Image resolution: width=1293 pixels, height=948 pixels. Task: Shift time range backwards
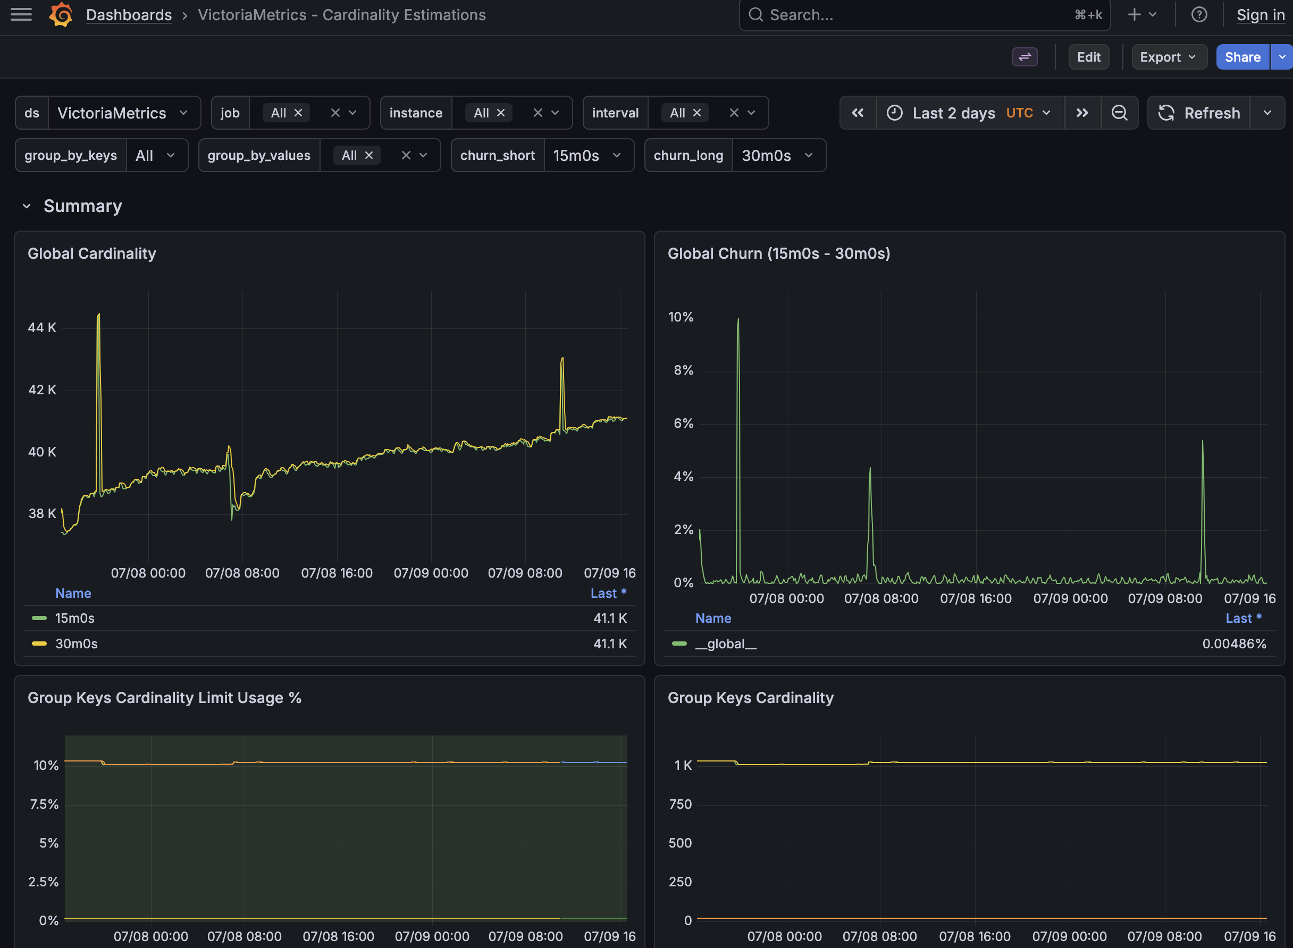858,113
